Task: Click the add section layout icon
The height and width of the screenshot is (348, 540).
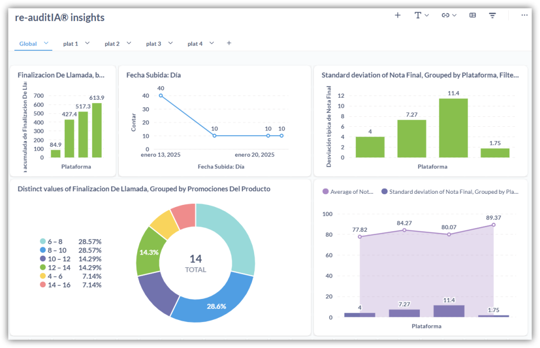Action: click(x=472, y=15)
